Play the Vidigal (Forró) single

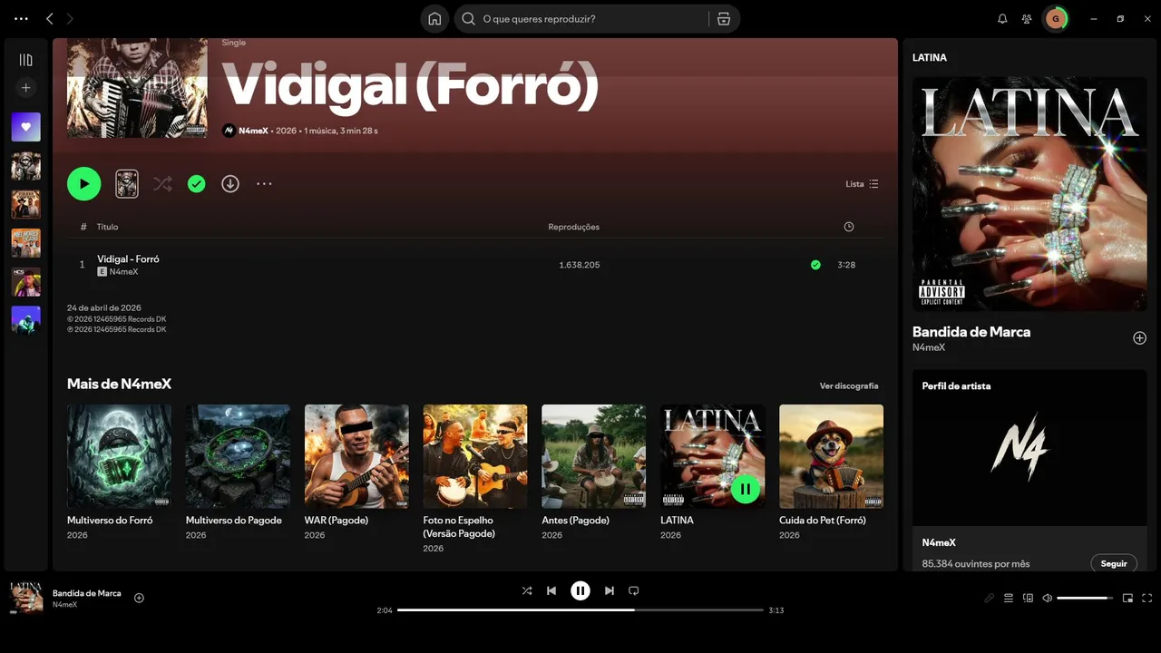[x=84, y=184]
